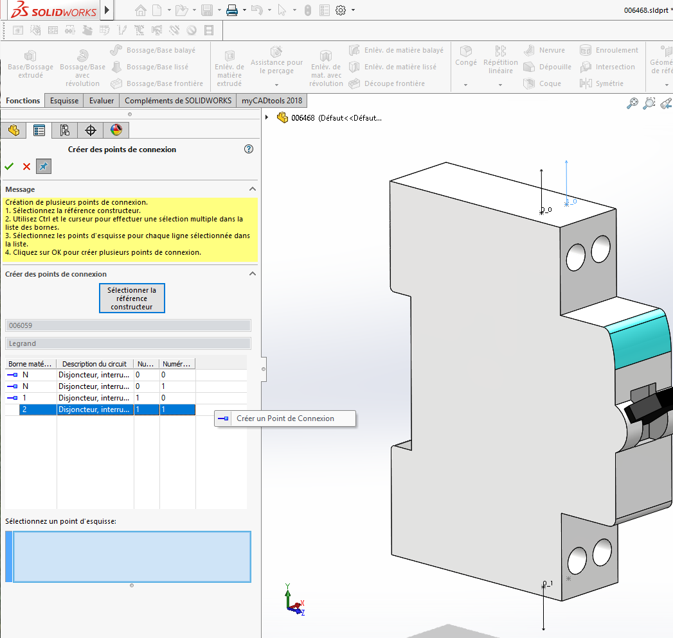This screenshot has width=673, height=638.
Task: Click the Print icon in top toolbar
Action: coord(232,10)
